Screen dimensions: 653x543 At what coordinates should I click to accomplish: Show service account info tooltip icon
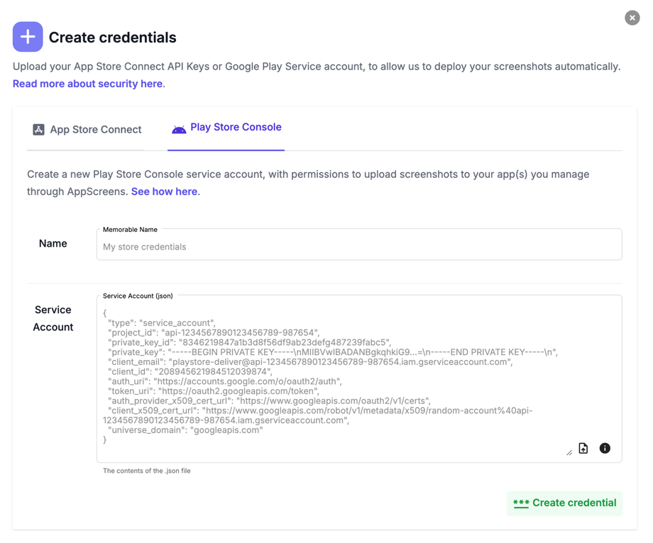pos(605,448)
